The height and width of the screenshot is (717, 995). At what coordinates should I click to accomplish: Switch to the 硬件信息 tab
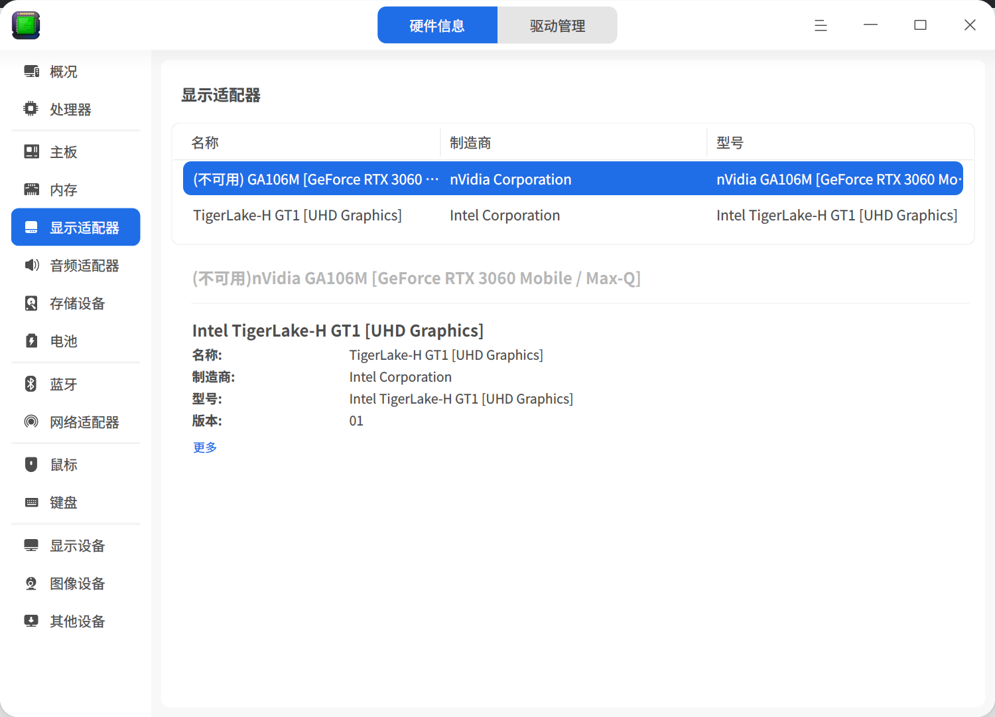click(437, 25)
